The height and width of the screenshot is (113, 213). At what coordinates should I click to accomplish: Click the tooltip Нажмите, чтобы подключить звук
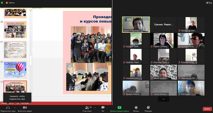(x=17, y=98)
